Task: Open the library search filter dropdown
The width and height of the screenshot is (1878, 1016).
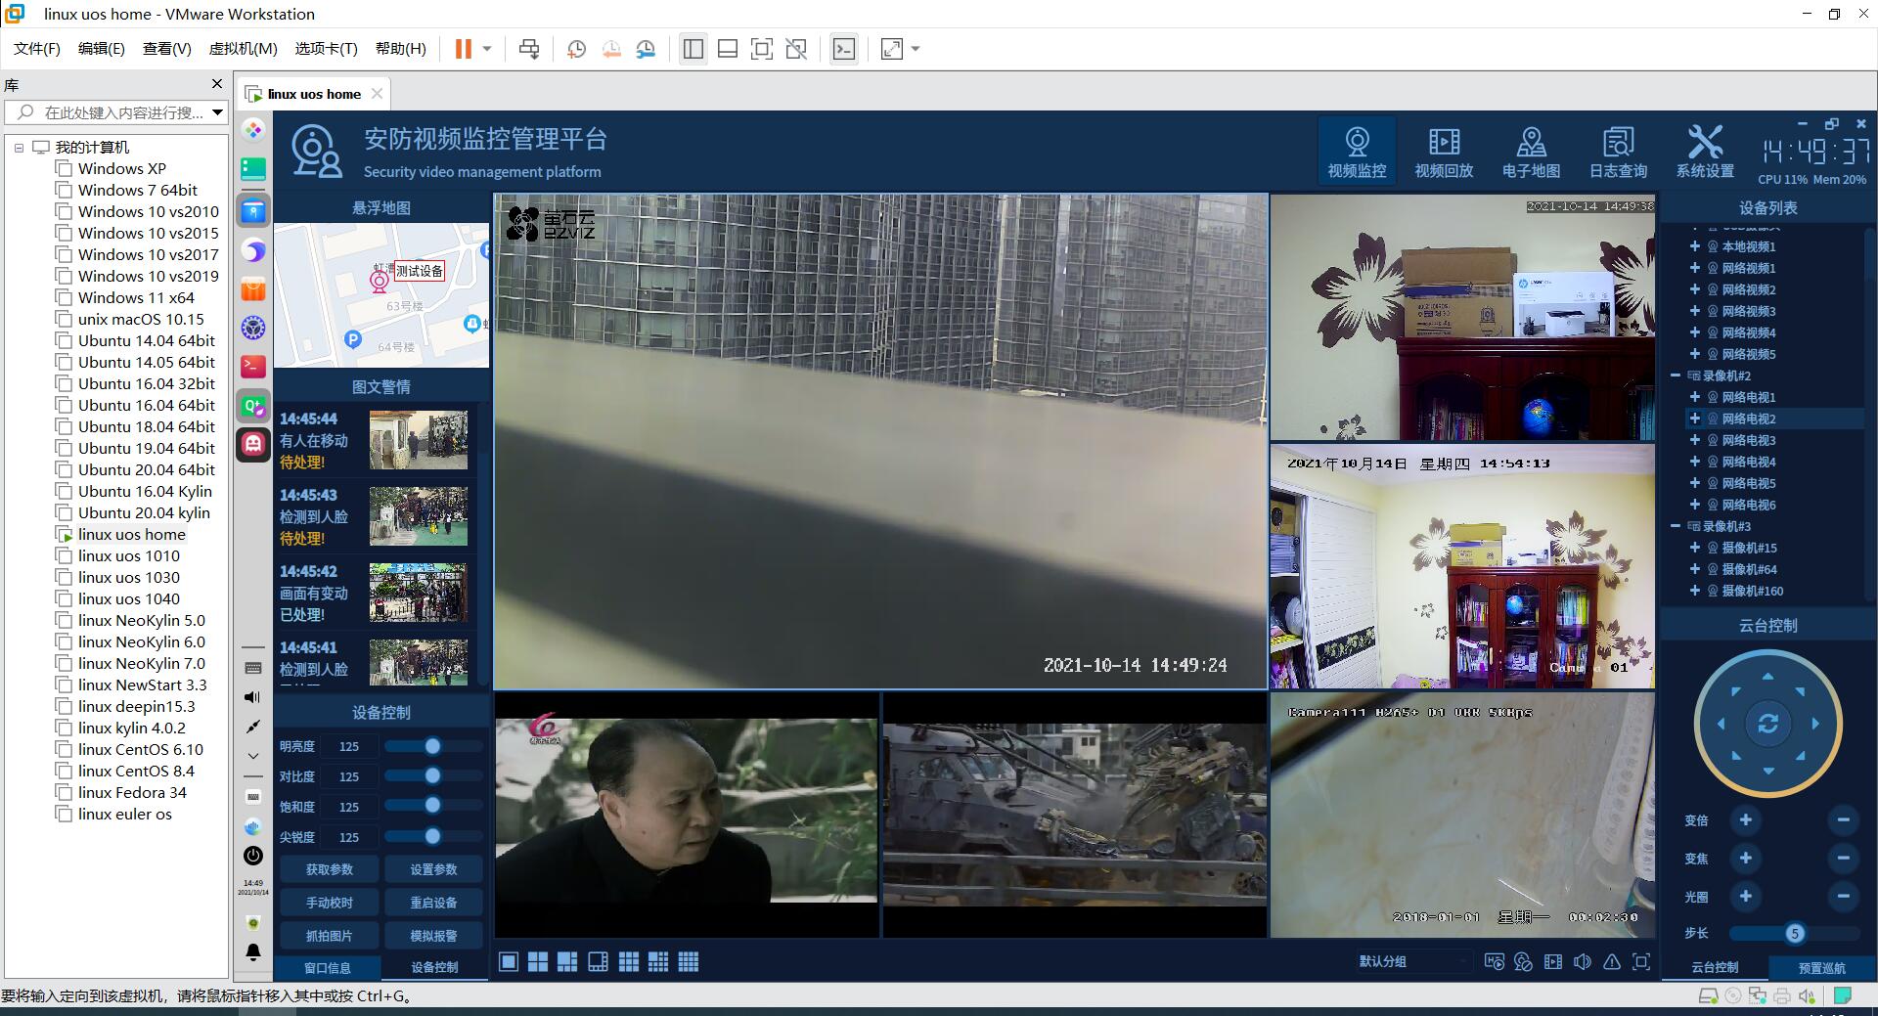Action: [x=217, y=112]
